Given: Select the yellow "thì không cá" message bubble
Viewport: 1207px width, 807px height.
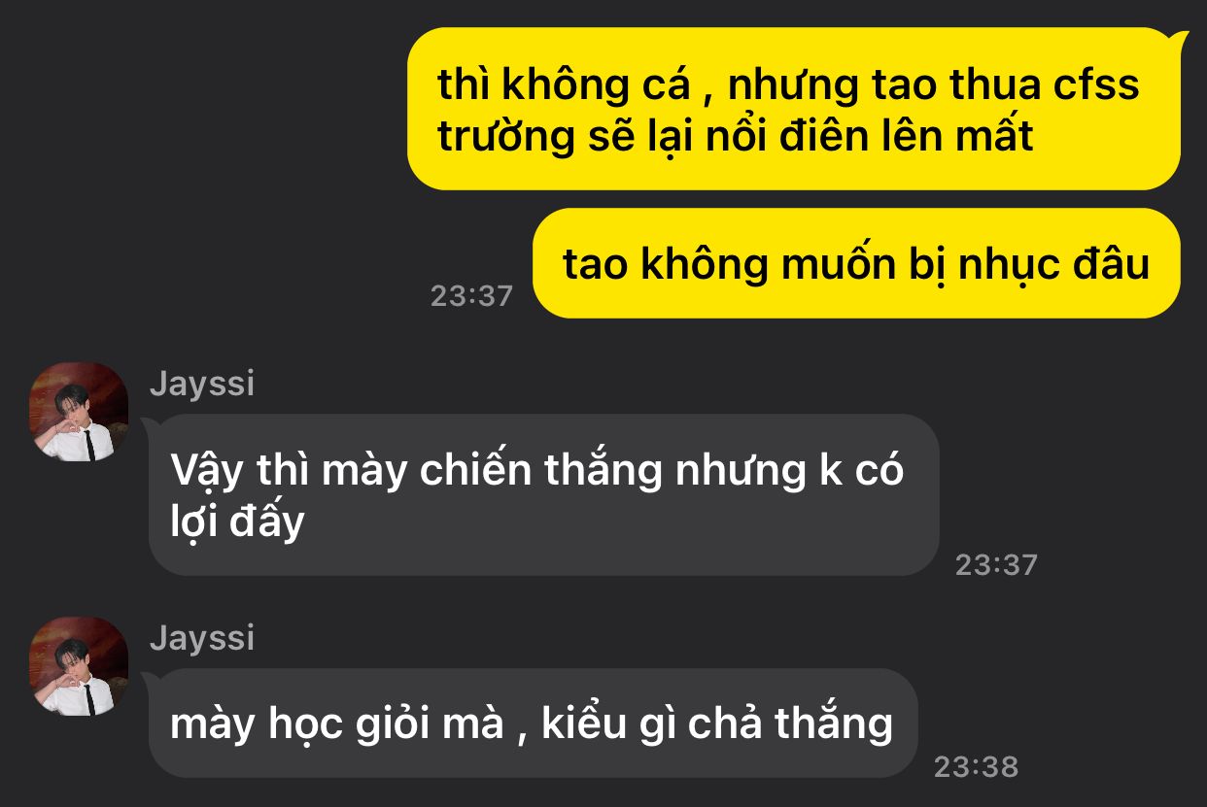Looking at the screenshot, I should coord(793,109).
